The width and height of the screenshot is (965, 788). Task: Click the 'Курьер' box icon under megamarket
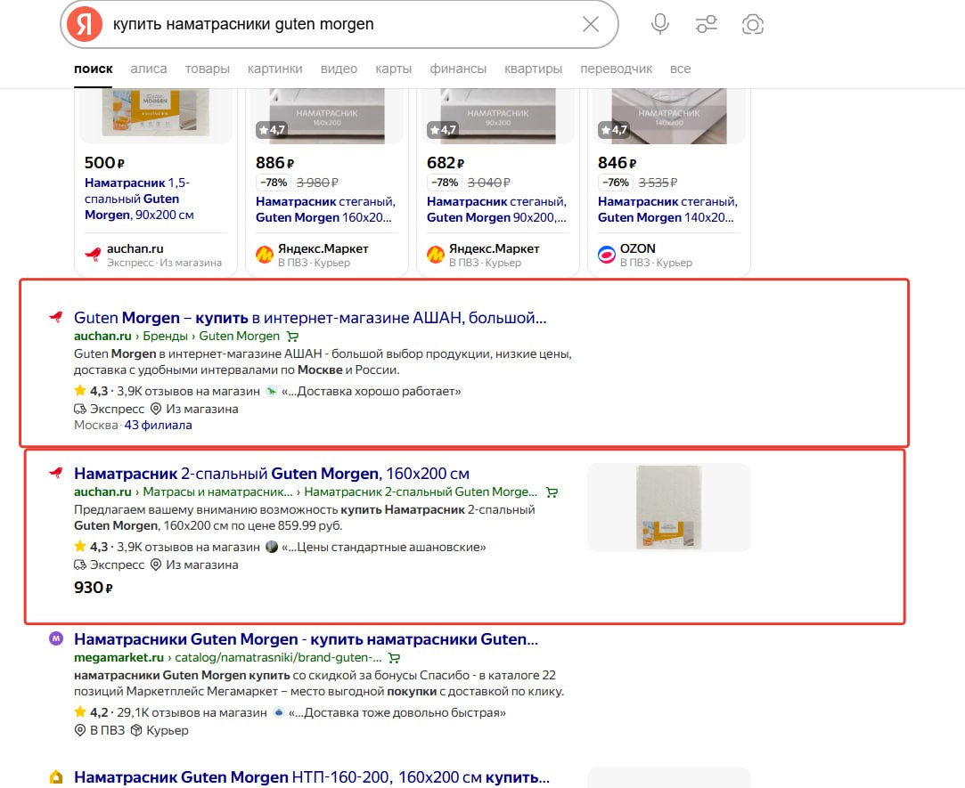[136, 731]
